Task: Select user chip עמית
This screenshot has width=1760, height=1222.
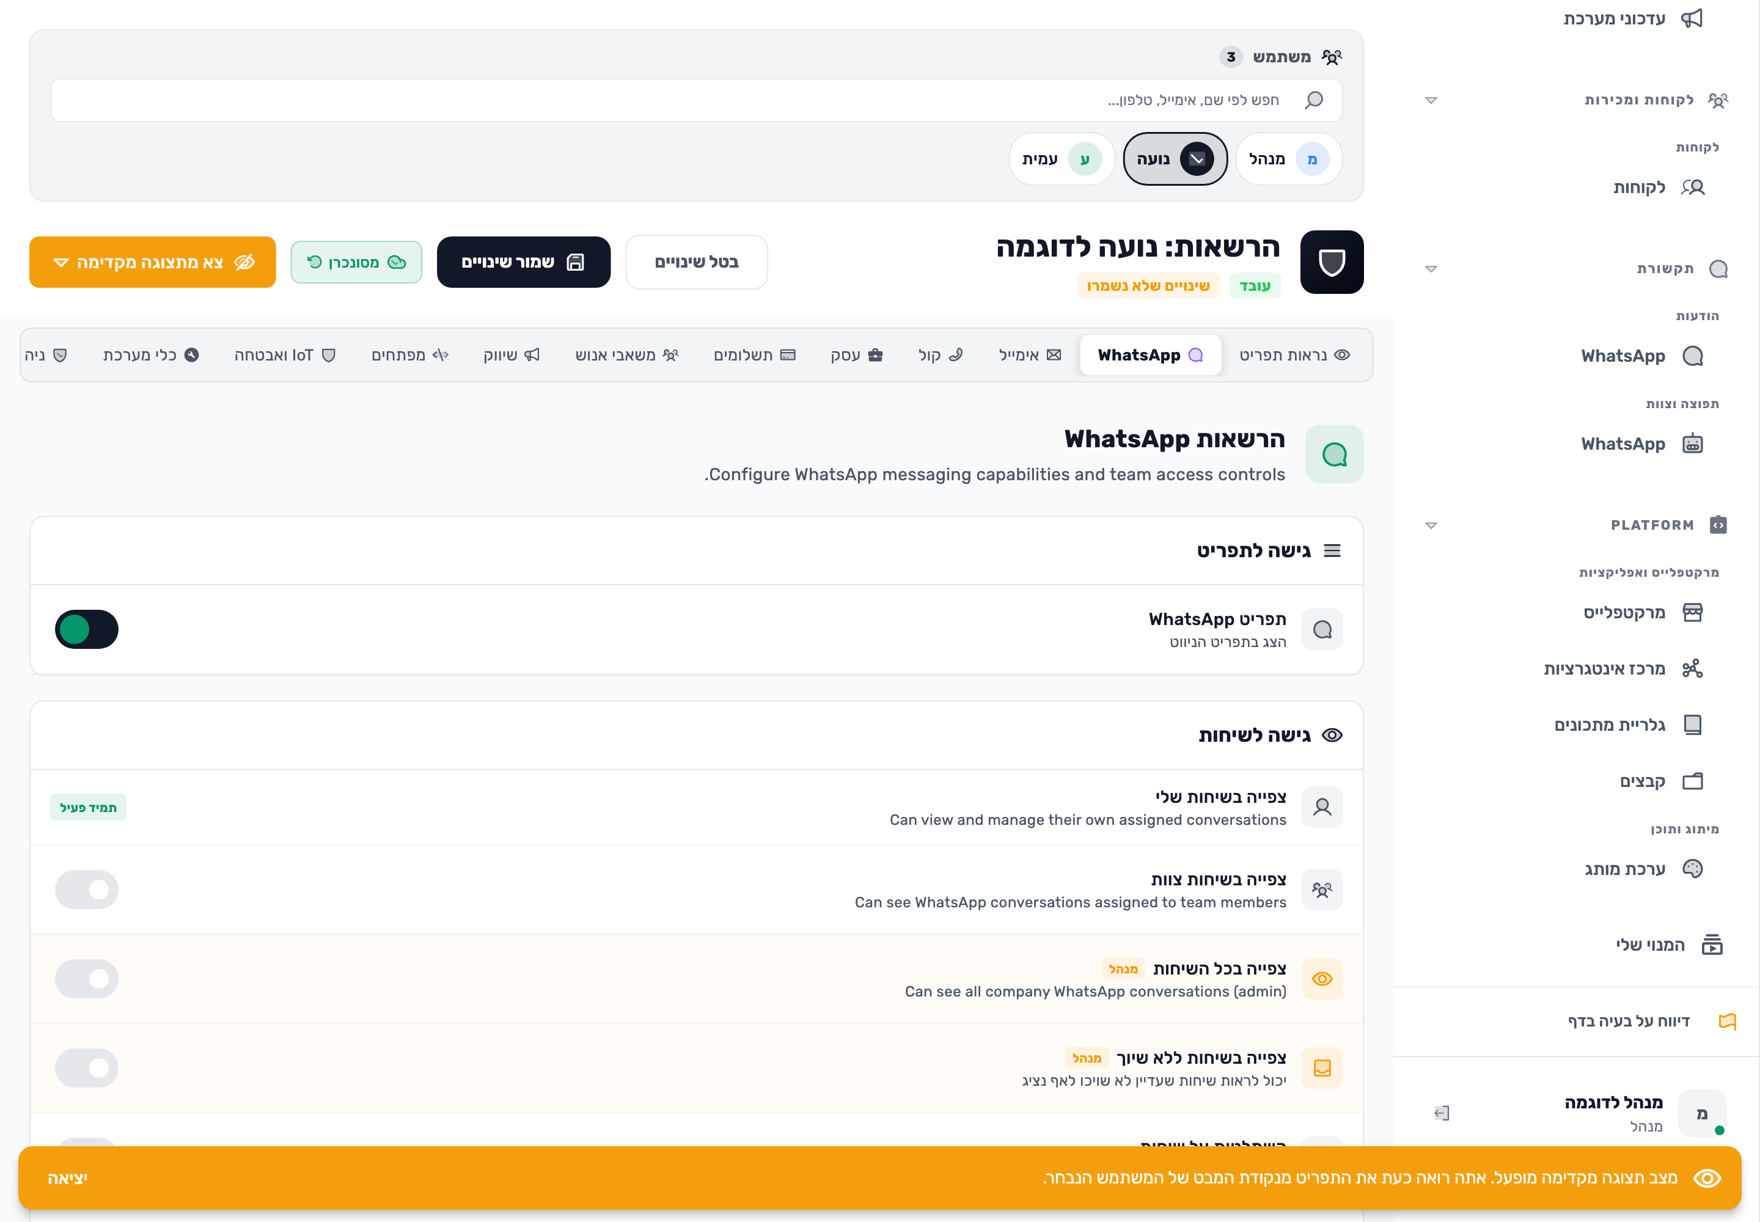Action: click(1061, 159)
